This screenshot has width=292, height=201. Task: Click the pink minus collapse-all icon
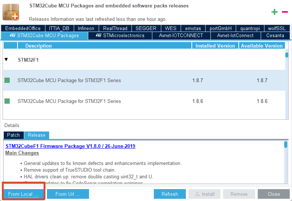coord(285,12)
